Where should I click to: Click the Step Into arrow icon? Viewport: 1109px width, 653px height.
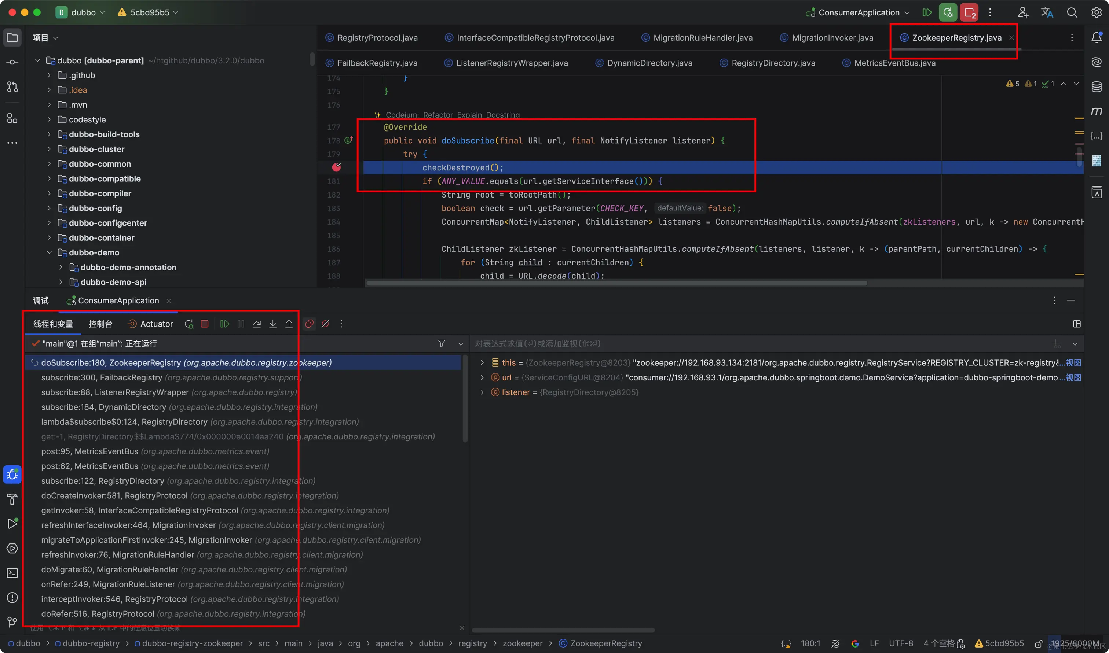273,324
